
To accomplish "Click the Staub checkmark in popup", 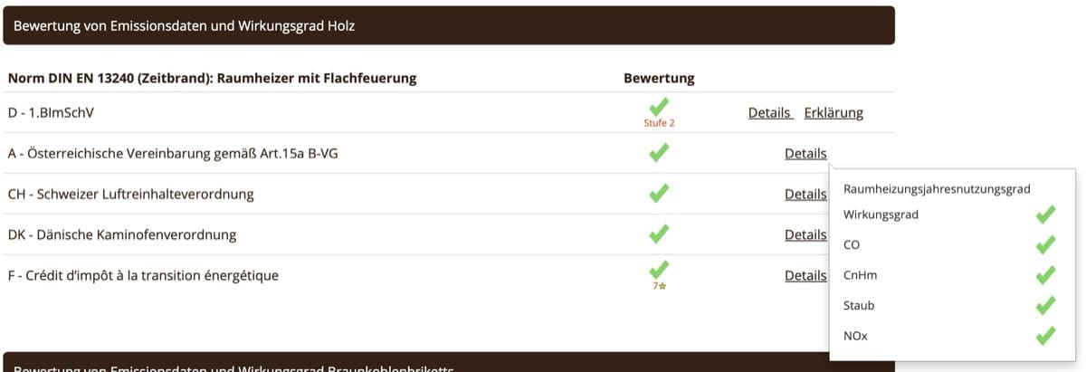I will 1045,306.
